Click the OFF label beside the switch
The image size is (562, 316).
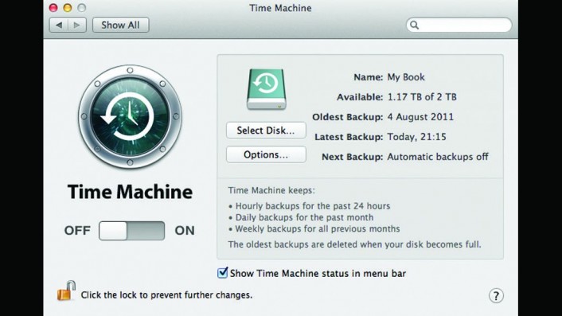click(77, 230)
